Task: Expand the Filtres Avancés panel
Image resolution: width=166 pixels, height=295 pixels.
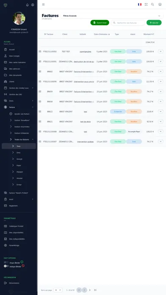Action: point(111,16)
